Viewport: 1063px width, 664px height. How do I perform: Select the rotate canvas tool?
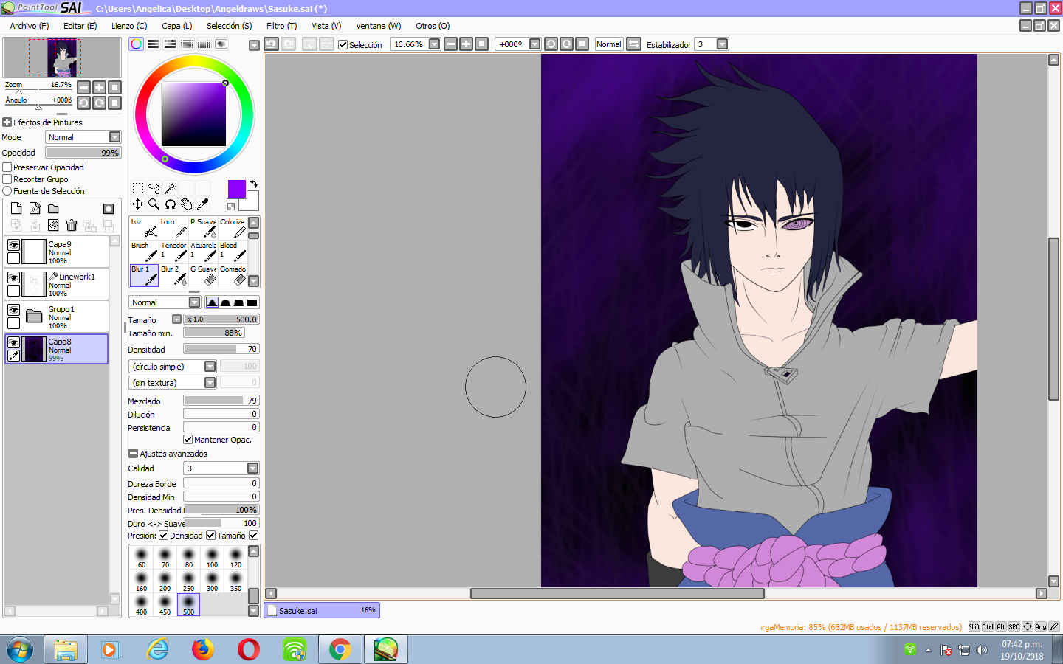[x=171, y=204]
